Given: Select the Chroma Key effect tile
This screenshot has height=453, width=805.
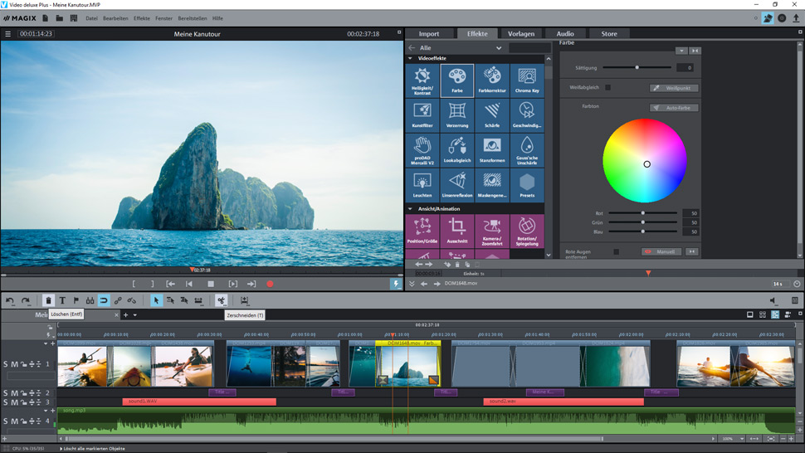Looking at the screenshot, I should coord(527,80).
